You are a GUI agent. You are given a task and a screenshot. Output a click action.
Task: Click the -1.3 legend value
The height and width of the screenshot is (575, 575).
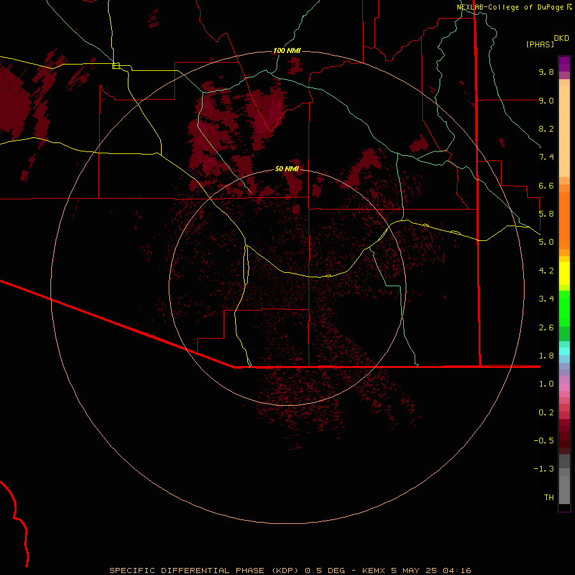(x=544, y=469)
